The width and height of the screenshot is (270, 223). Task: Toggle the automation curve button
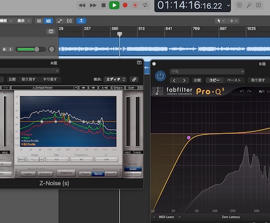point(60,21)
